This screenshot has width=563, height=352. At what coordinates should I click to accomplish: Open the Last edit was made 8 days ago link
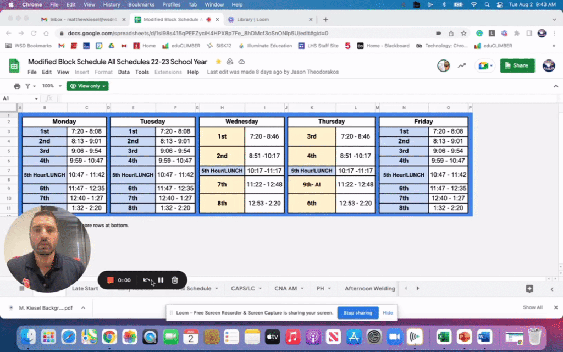coord(273,72)
